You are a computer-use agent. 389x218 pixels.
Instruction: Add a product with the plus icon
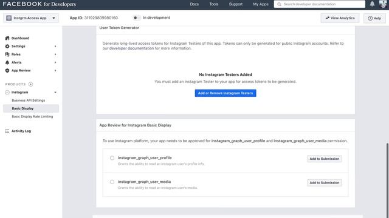point(30,84)
